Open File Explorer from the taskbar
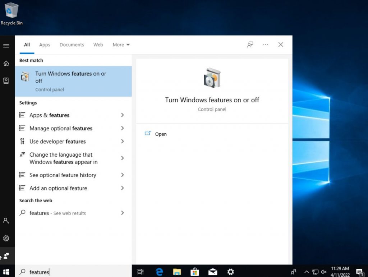 pos(177,272)
